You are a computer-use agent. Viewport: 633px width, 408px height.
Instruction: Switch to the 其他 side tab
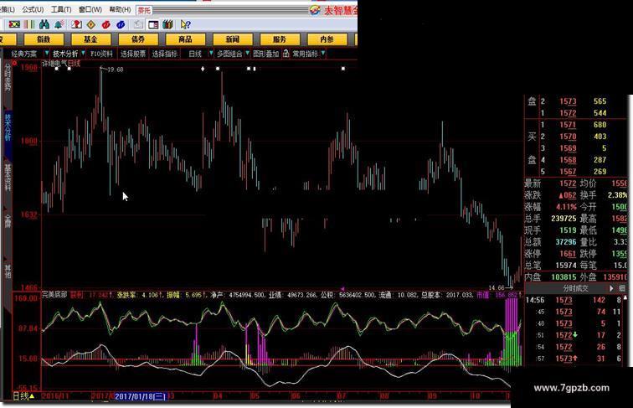8,271
